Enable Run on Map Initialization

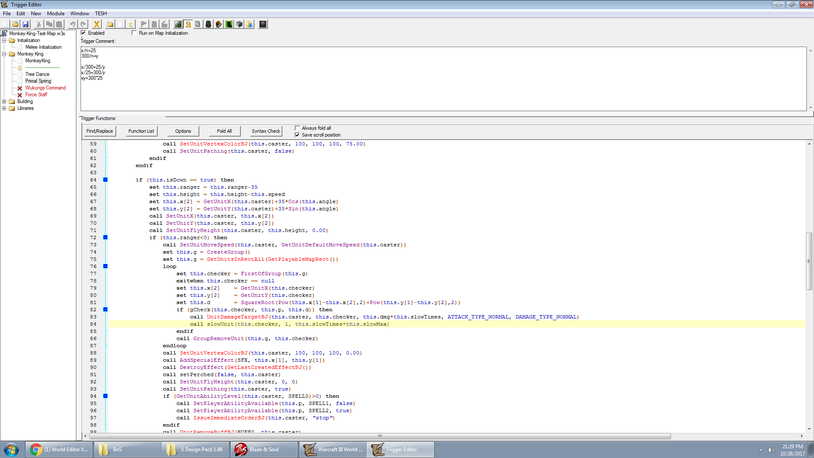click(x=134, y=33)
